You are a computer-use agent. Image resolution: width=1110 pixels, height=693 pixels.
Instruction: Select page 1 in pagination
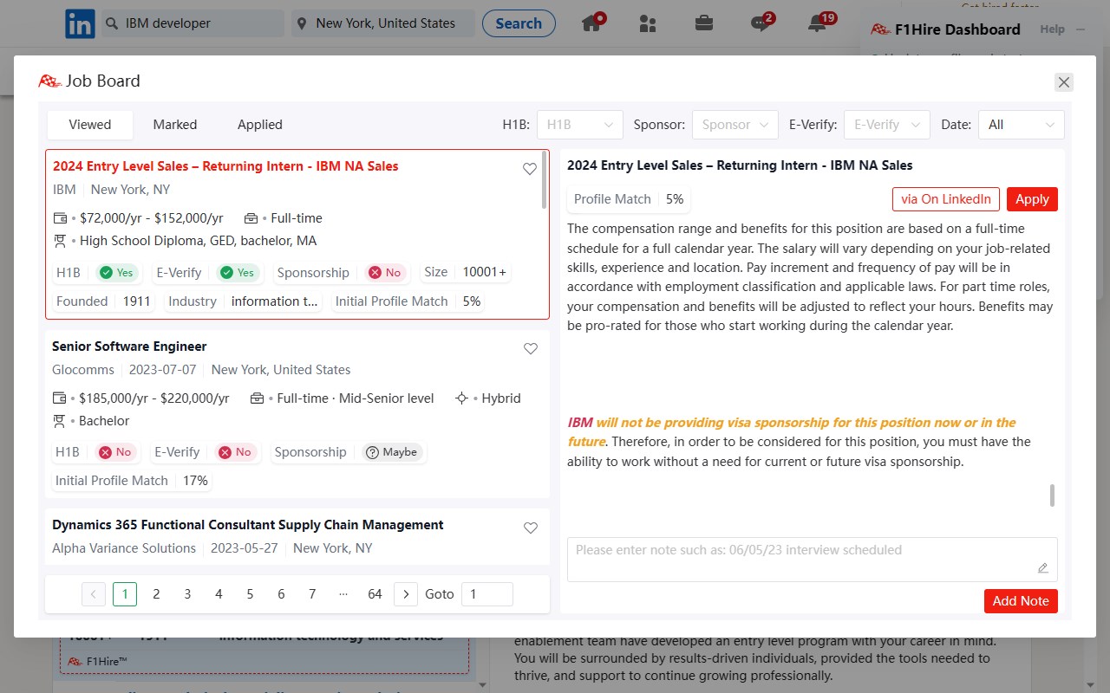pyautogui.click(x=125, y=594)
